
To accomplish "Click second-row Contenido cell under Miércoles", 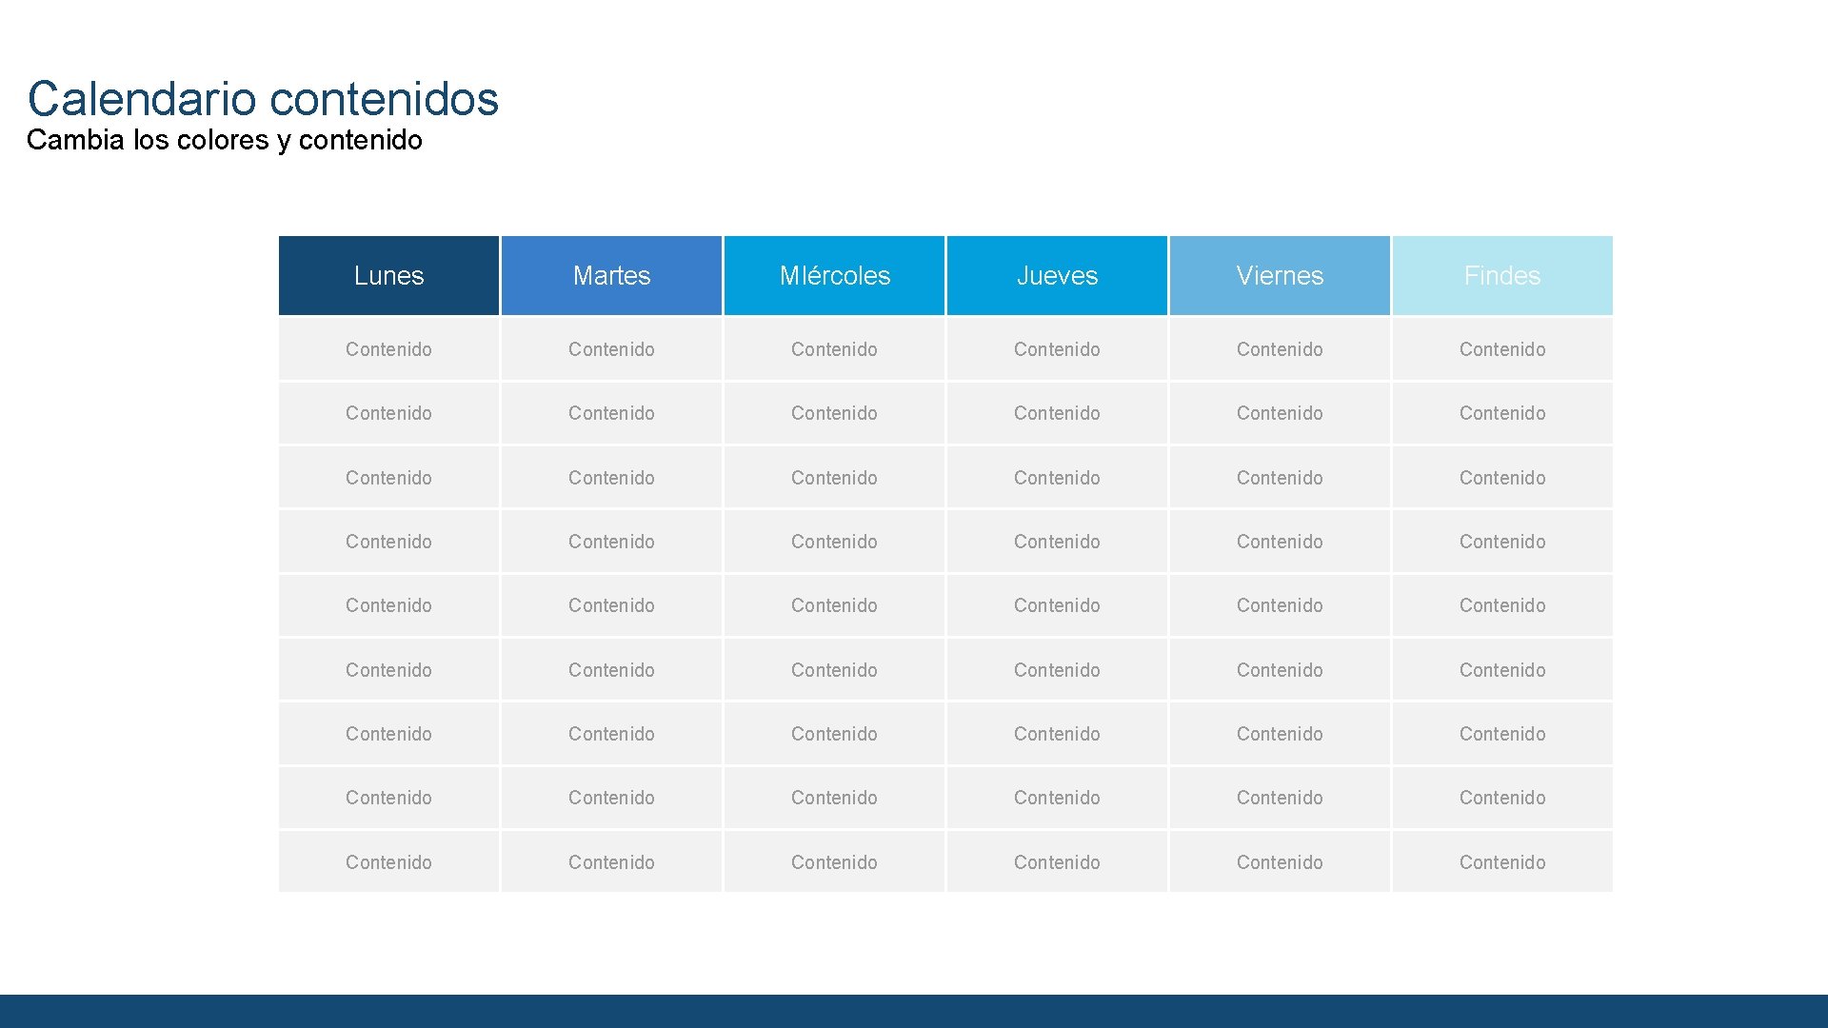I will click(x=834, y=413).
